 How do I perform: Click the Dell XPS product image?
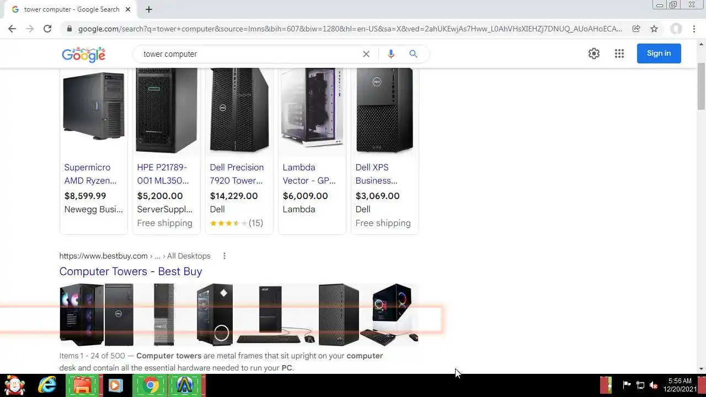385,111
